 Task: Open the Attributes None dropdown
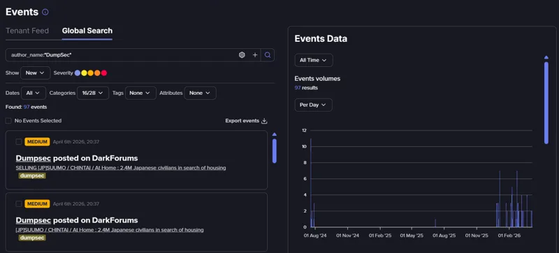coord(200,93)
